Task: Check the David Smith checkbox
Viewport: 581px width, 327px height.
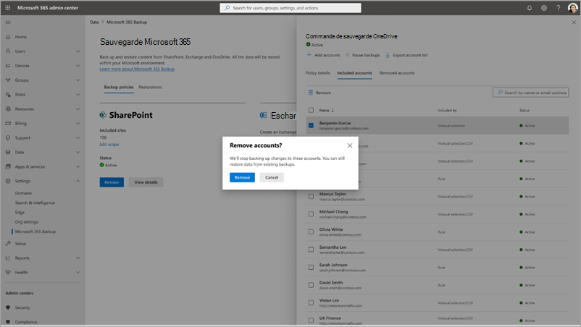Action: click(x=311, y=285)
